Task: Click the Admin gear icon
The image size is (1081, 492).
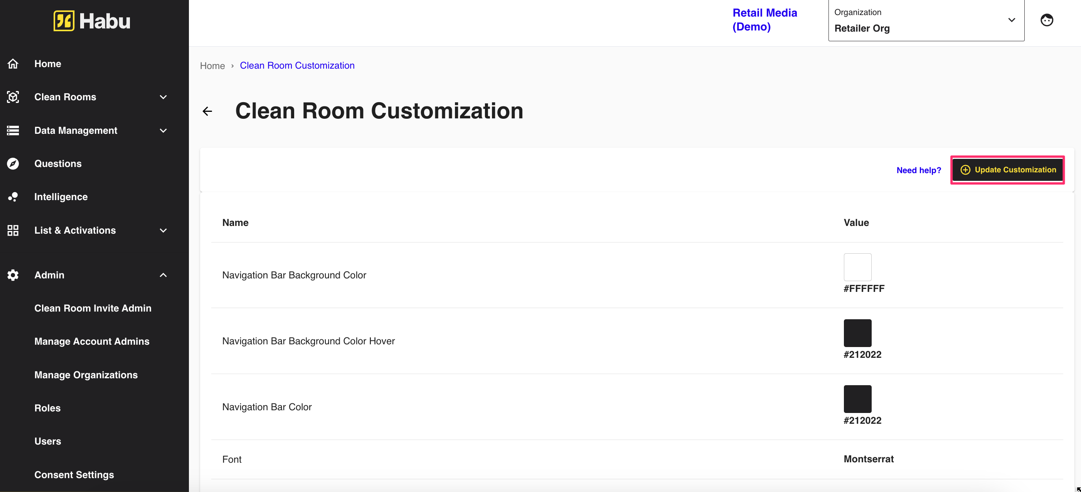Action: point(13,275)
